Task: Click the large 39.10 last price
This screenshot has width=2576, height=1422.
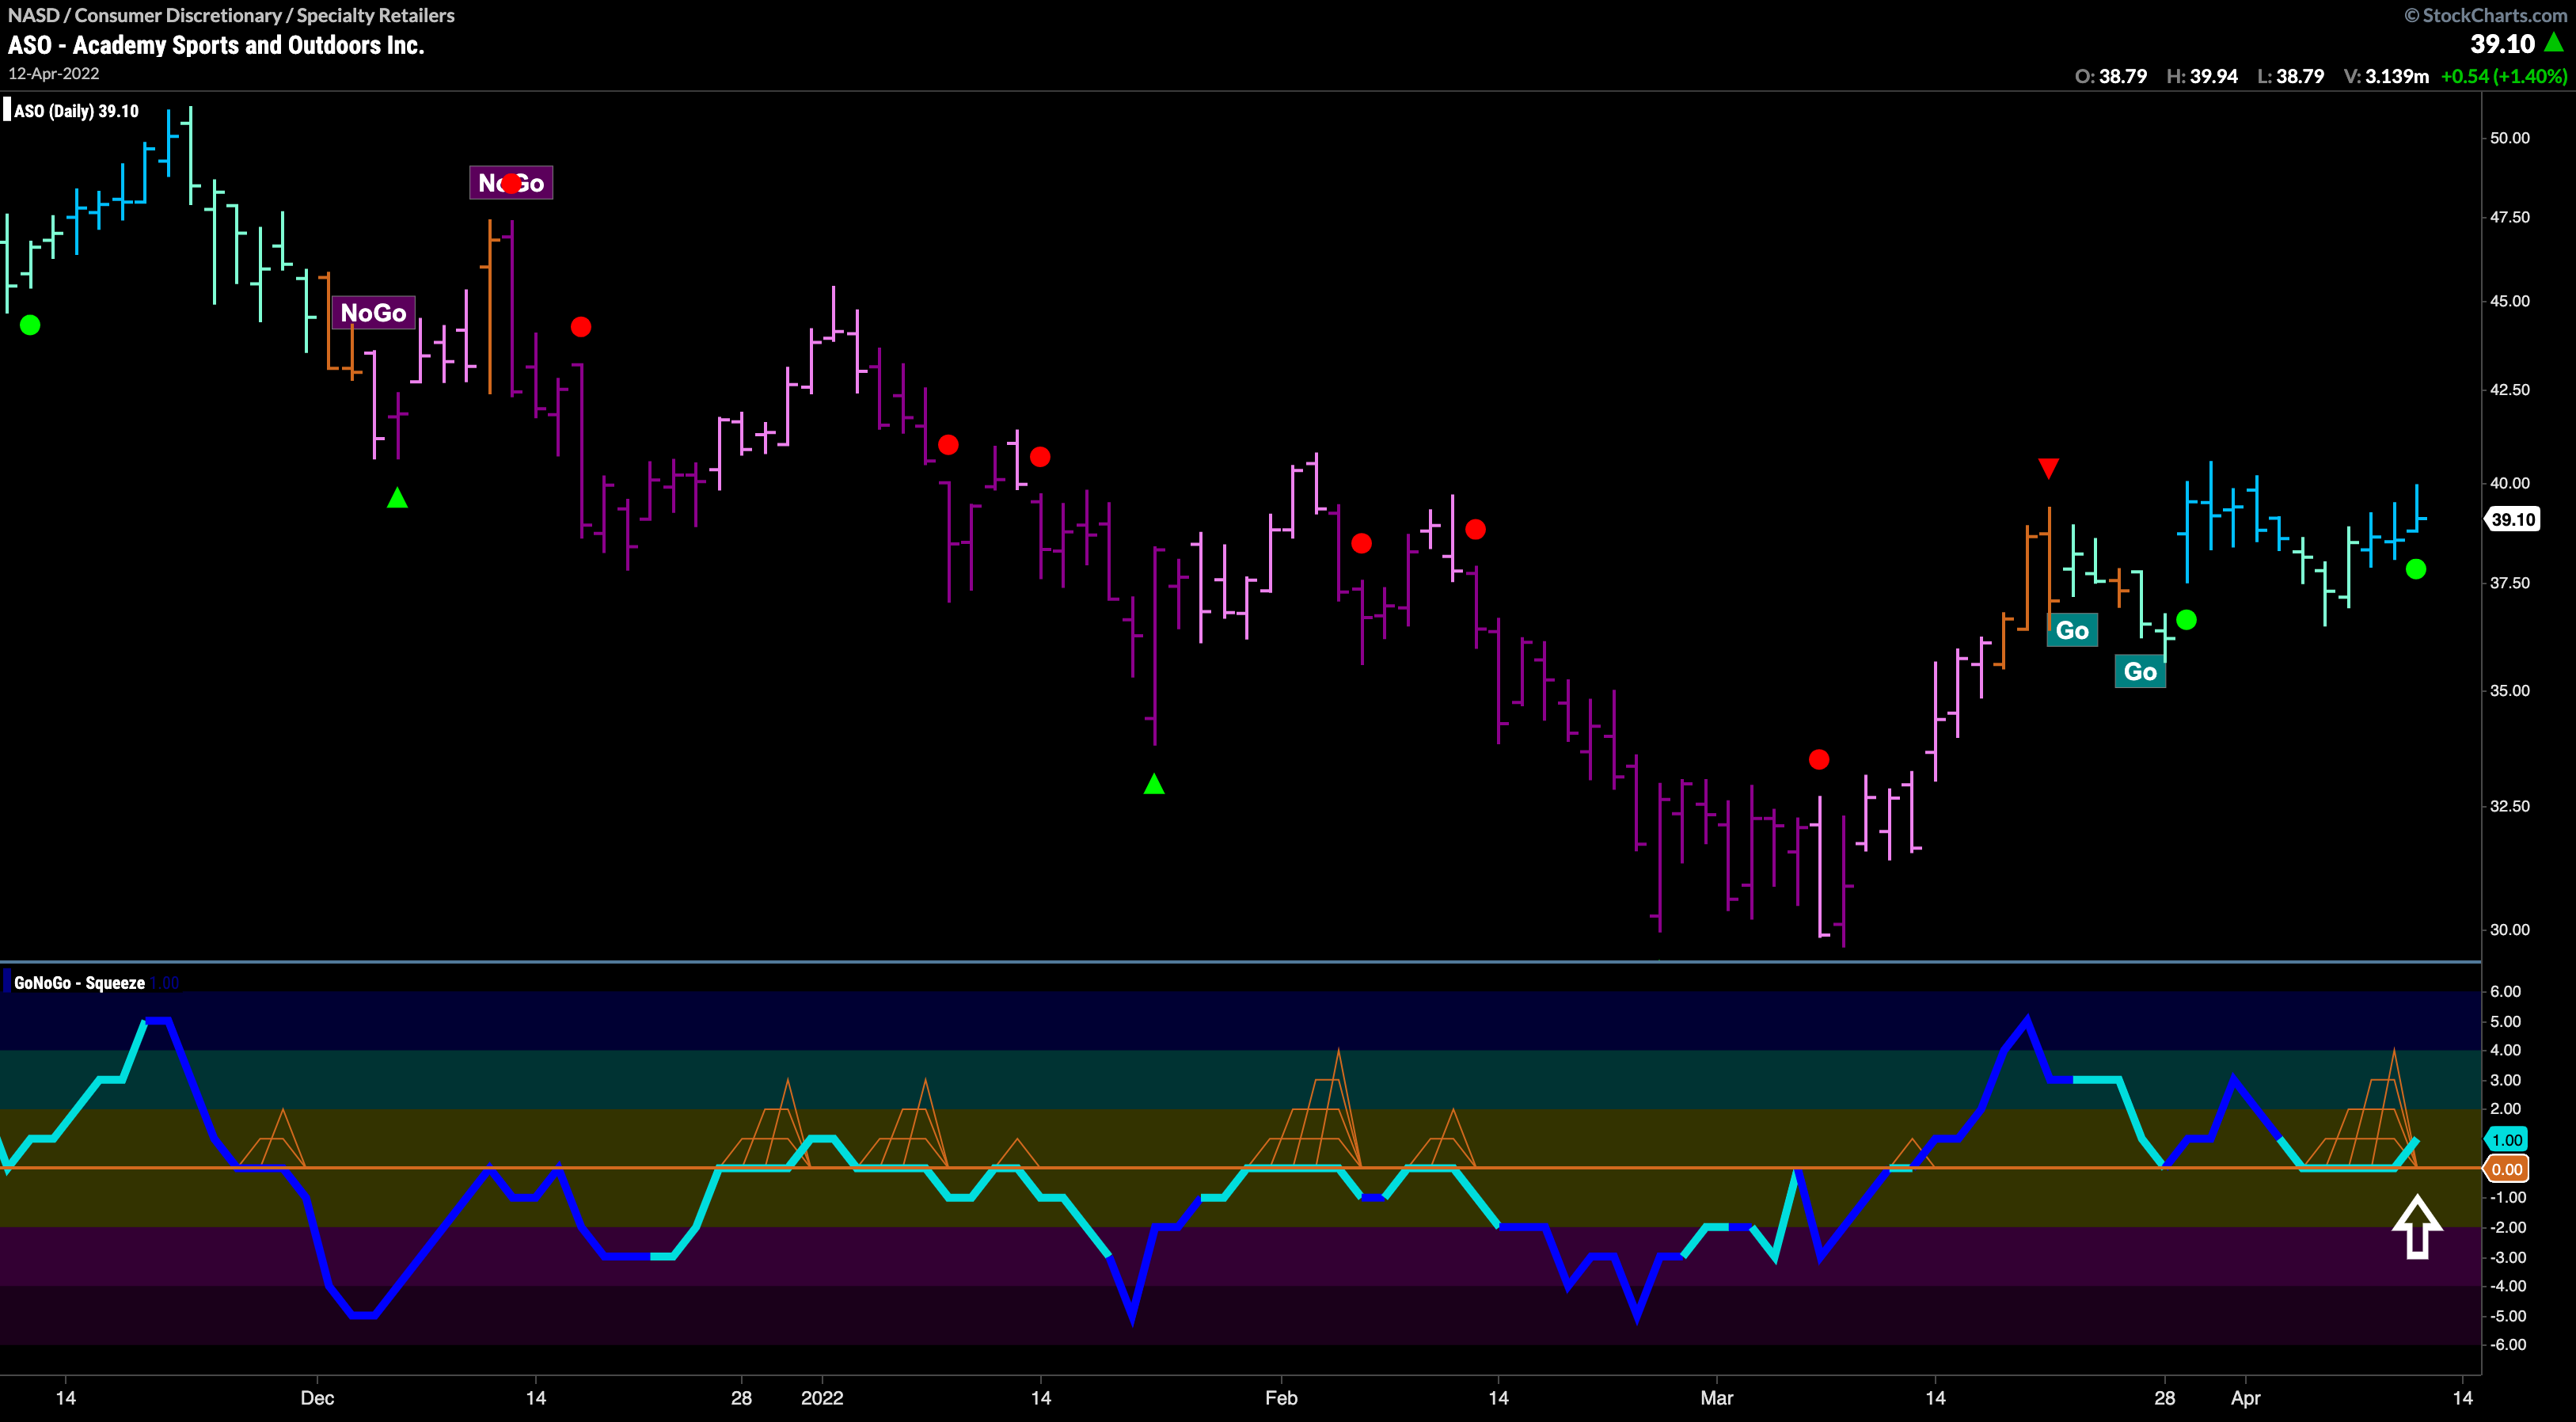Action: 2502,44
